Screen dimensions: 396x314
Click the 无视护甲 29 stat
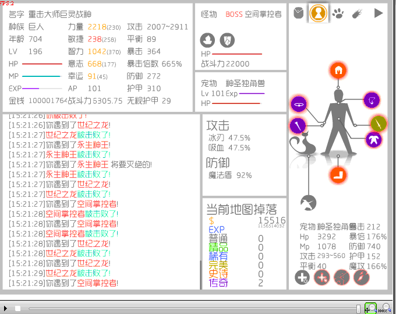[x=149, y=101]
